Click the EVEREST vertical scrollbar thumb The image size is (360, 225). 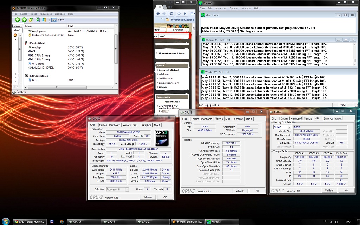coord(116,49)
